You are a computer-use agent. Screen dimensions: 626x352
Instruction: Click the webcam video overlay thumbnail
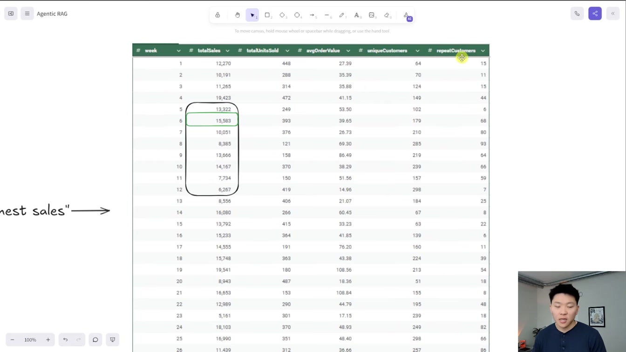click(x=572, y=311)
